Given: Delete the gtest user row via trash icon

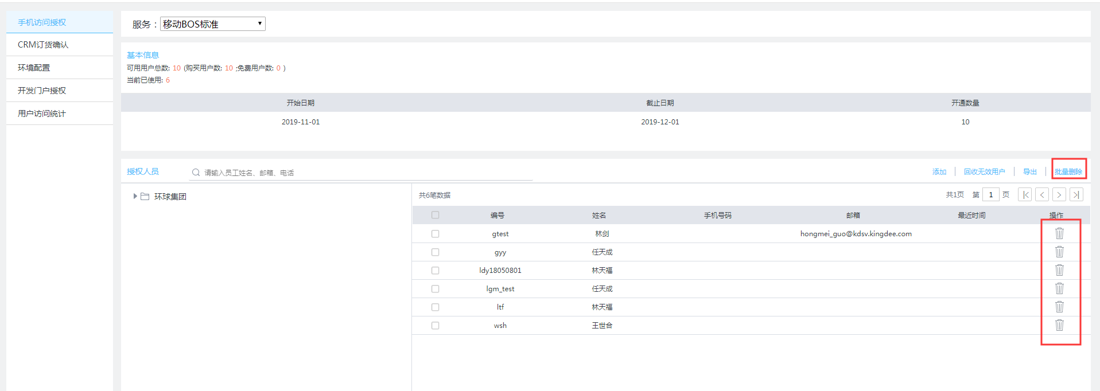Looking at the screenshot, I should coord(1059,233).
